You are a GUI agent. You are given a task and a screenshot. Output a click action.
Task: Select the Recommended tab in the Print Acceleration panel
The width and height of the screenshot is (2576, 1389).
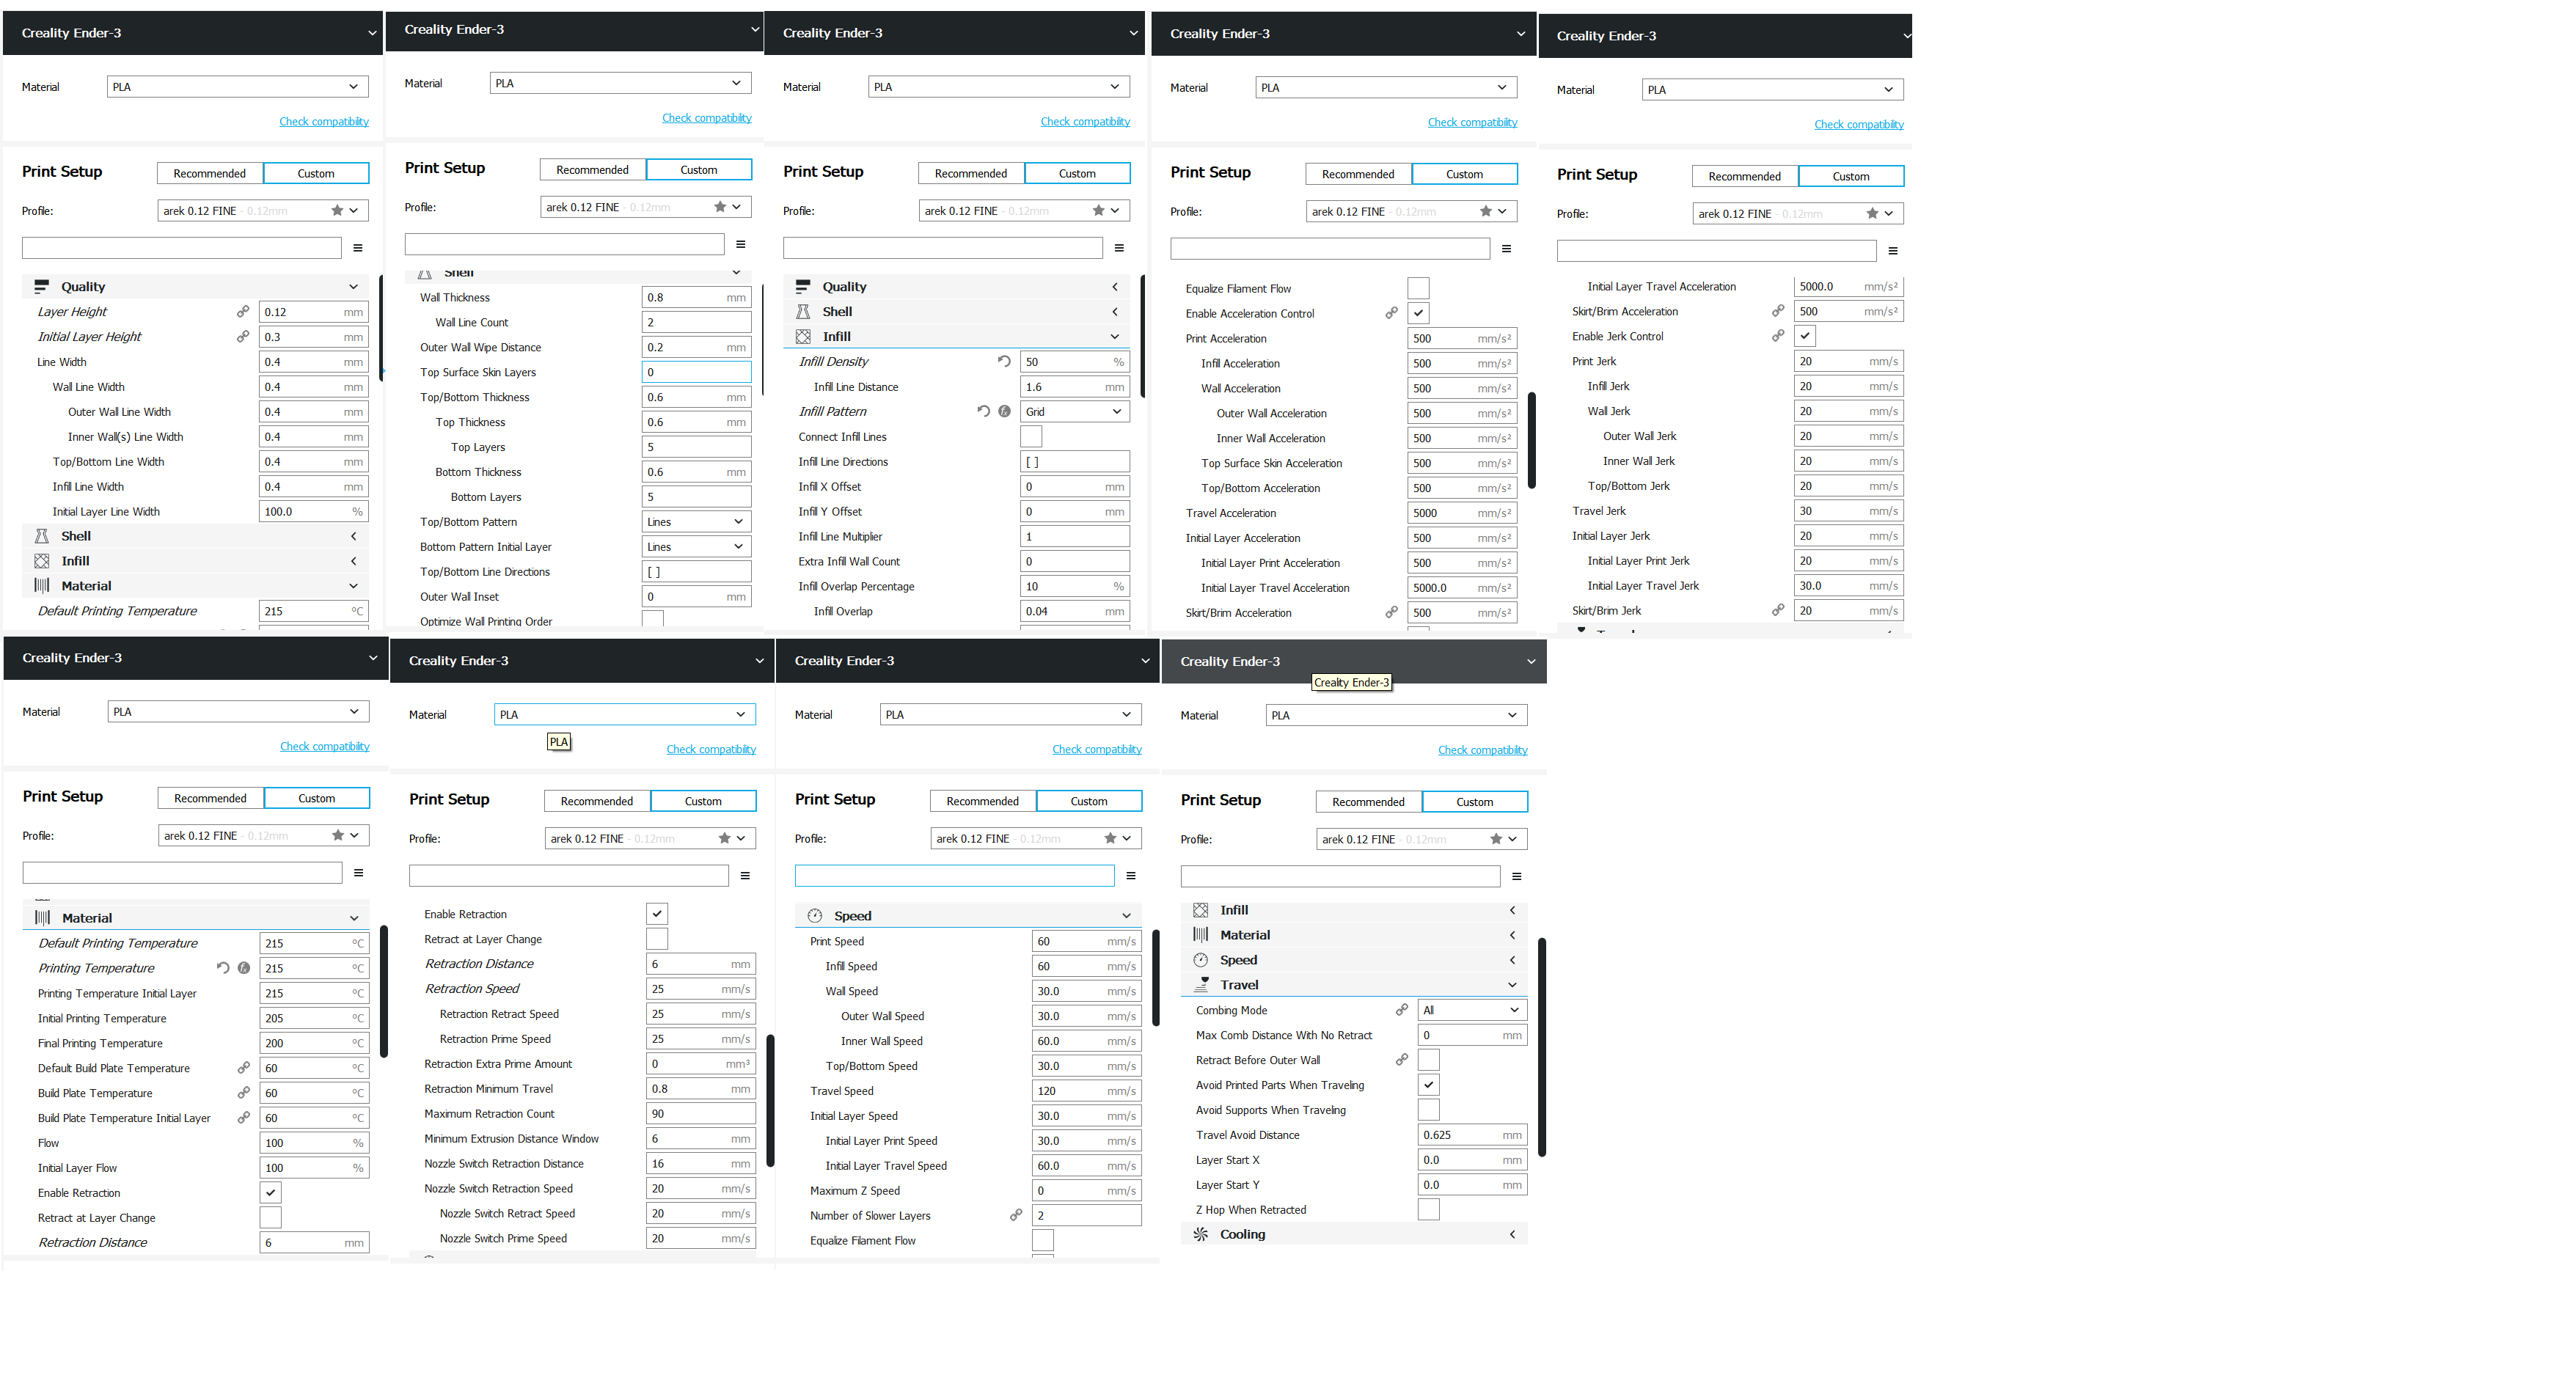click(1358, 174)
